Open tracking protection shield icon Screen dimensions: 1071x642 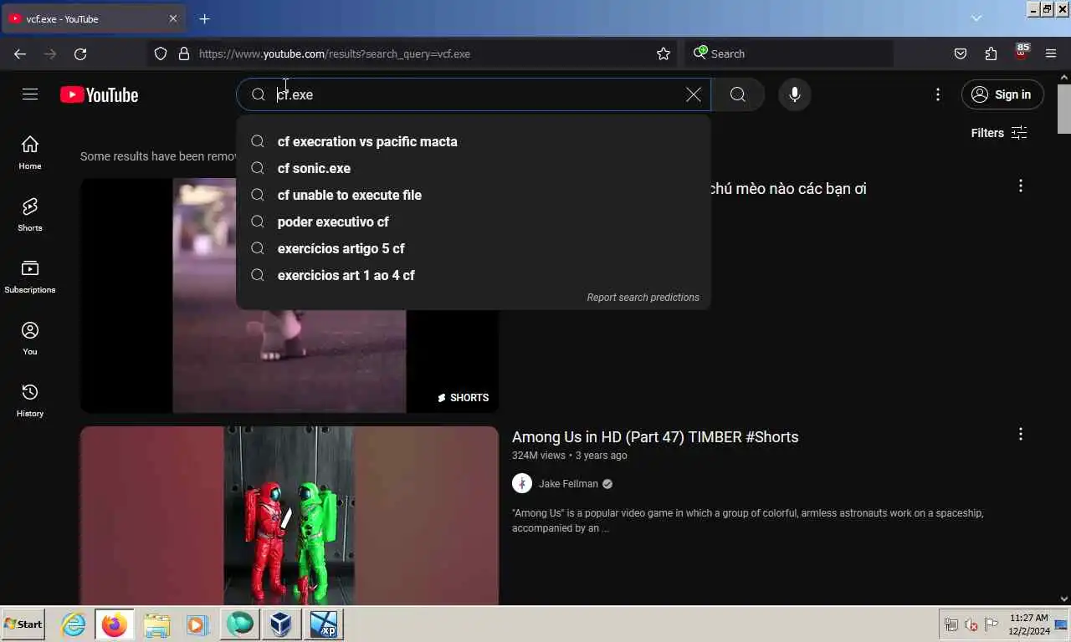tap(161, 53)
